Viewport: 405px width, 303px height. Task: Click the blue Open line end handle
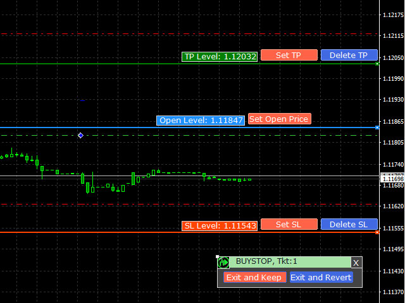377,128
